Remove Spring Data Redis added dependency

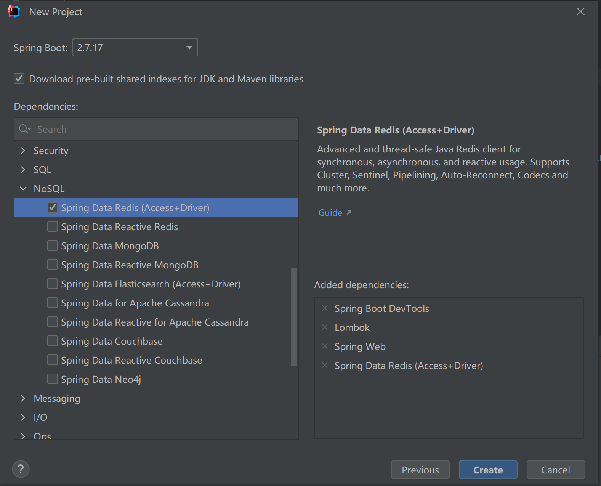coord(325,365)
